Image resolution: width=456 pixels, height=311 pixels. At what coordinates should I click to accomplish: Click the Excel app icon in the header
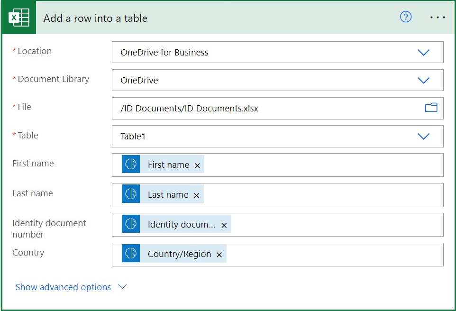pos(18,18)
